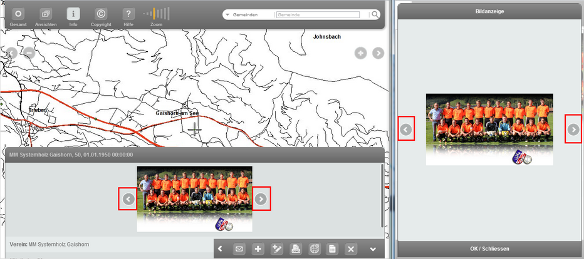Click the Verein: MM Systemholz Gaishorn text

pos(49,245)
